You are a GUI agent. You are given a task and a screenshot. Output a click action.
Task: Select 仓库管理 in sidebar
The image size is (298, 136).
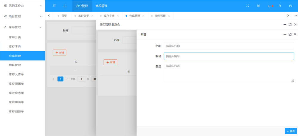click(22, 56)
